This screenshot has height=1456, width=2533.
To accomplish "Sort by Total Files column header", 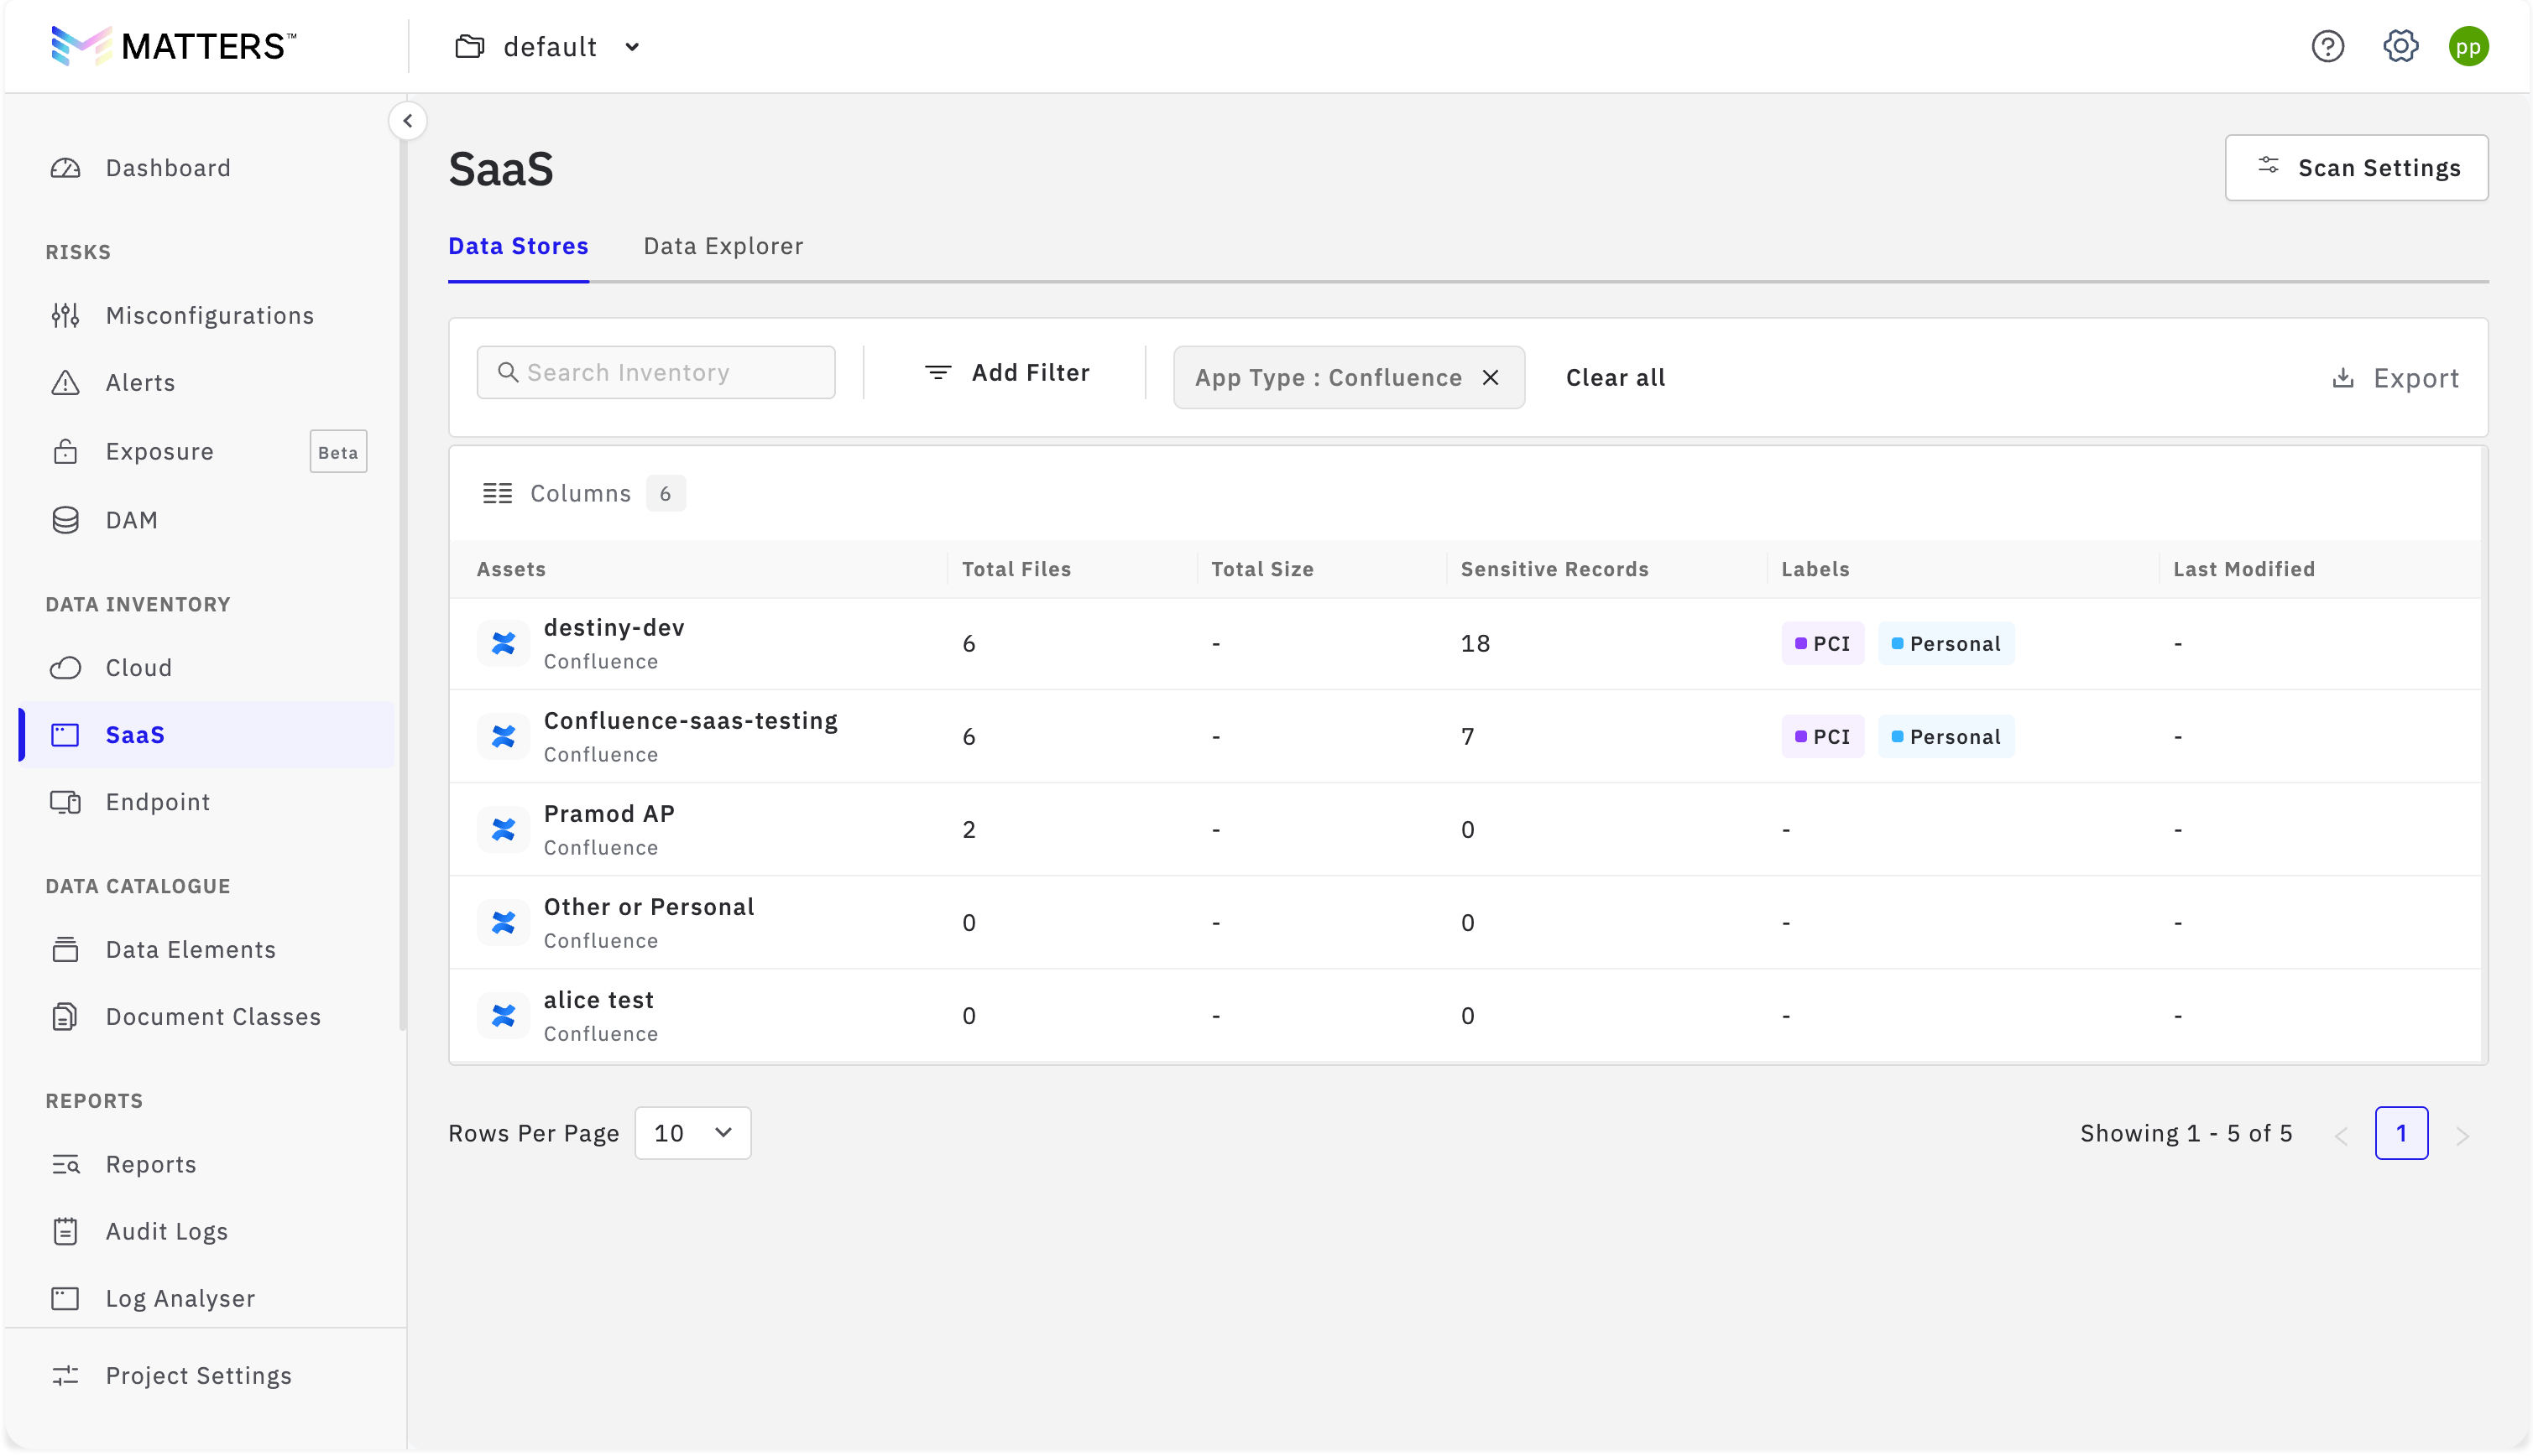I will 1016,569.
